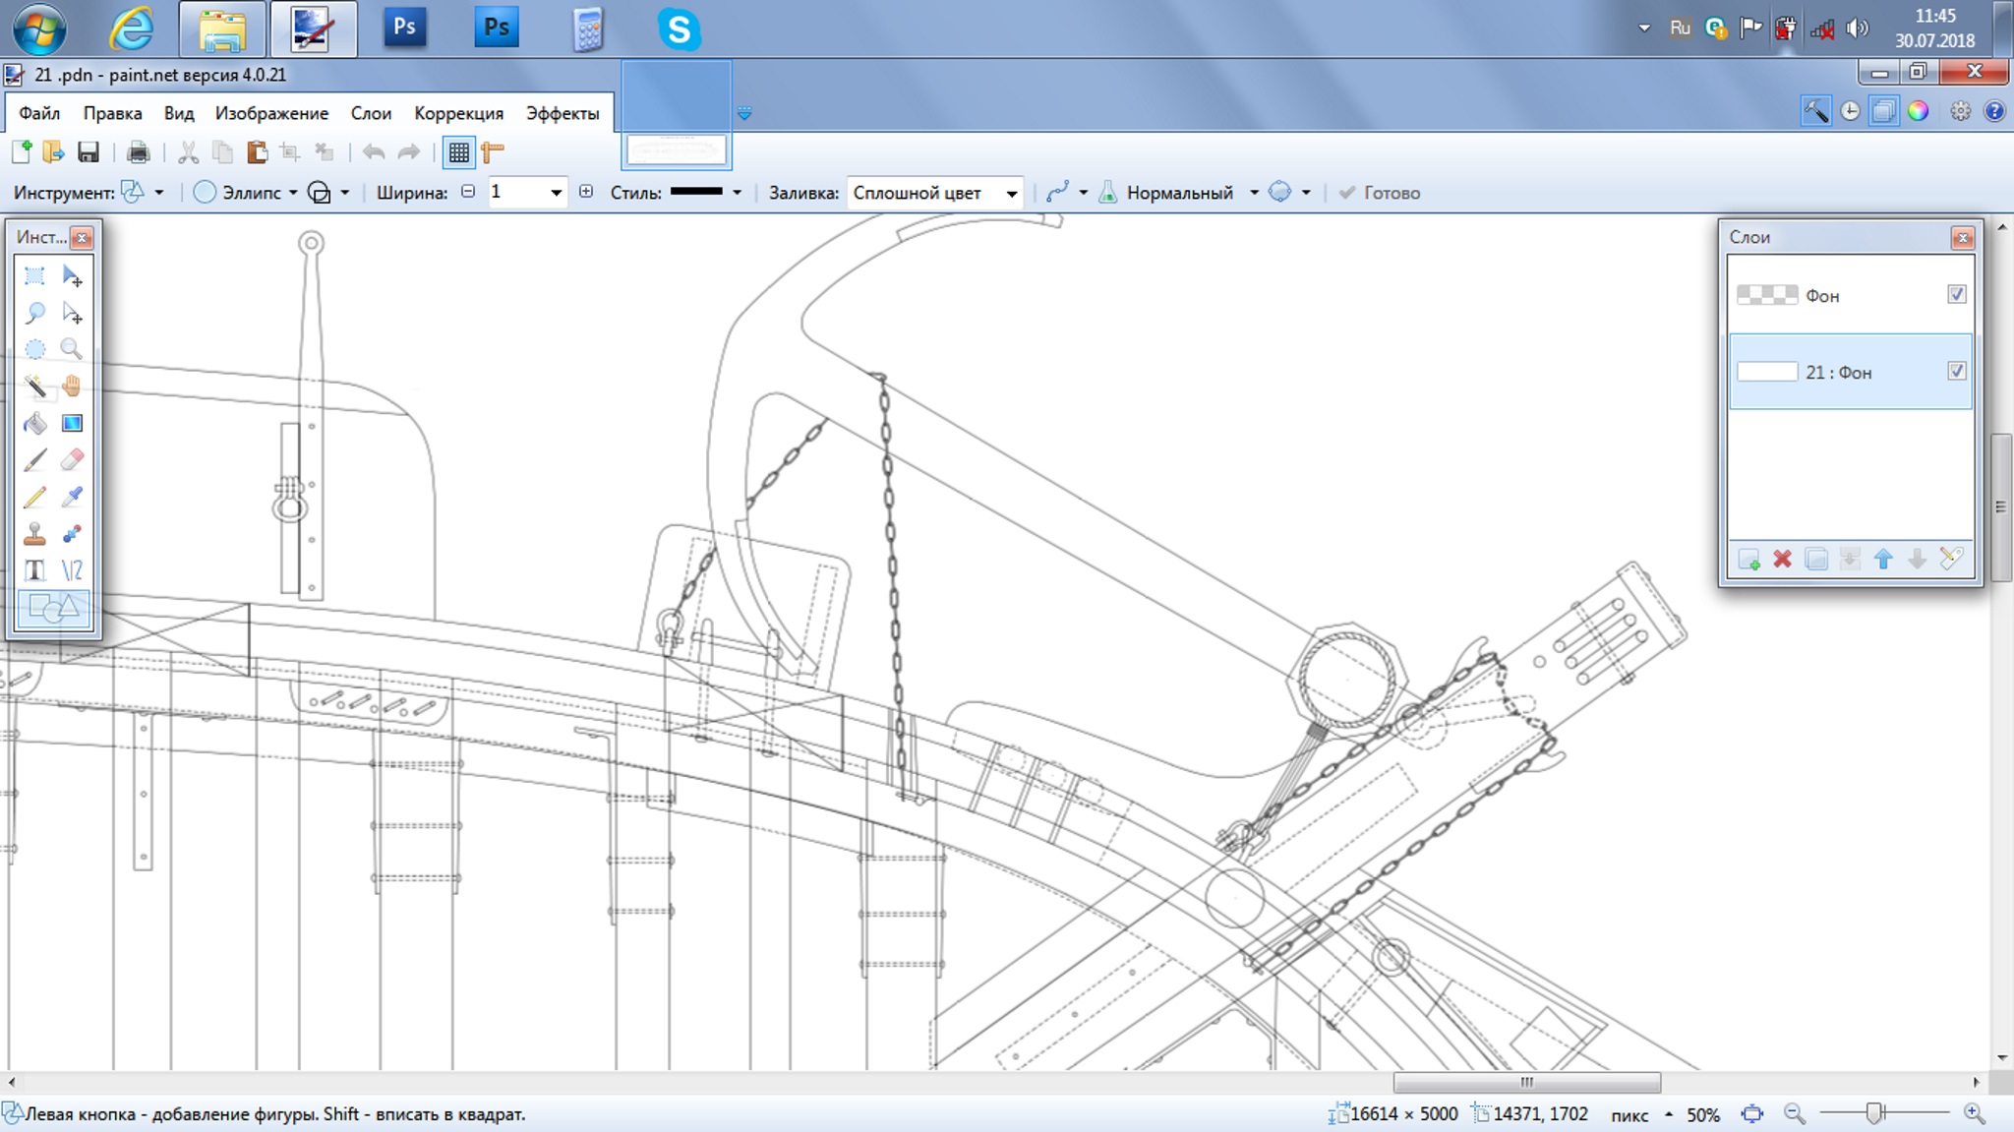Select the Clone Stamp tool

[x=34, y=534]
